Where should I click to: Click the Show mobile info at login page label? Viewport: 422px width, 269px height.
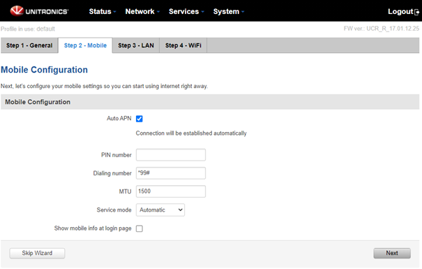point(93,228)
